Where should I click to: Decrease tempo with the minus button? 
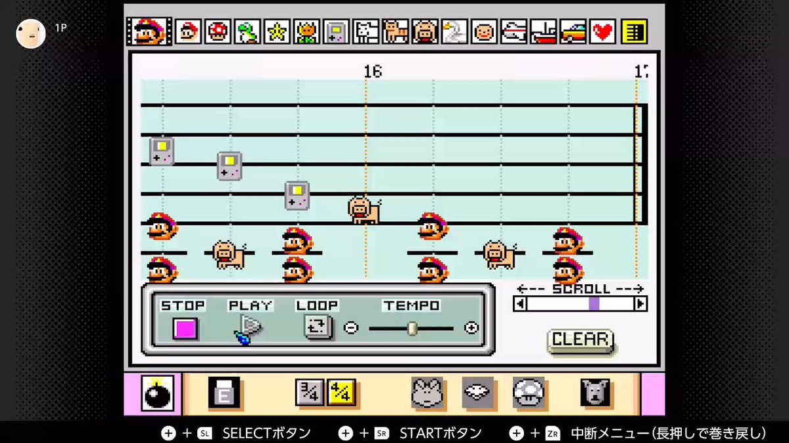coord(352,327)
